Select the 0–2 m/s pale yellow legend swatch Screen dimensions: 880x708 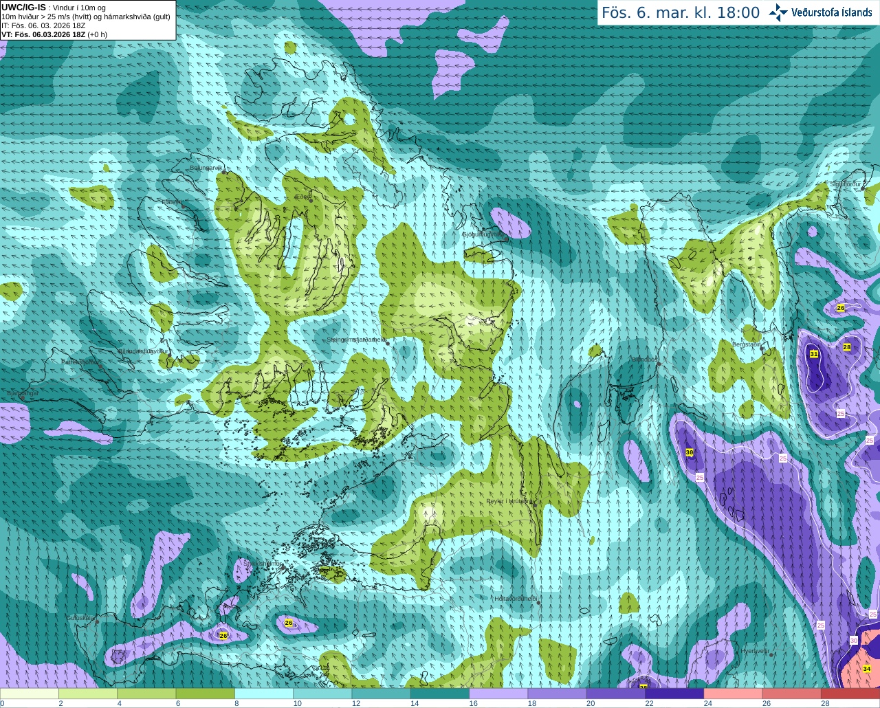click(30, 694)
